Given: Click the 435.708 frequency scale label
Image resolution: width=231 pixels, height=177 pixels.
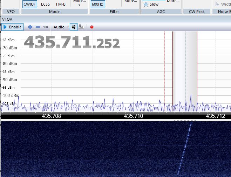Looking at the screenshot, I should (52, 116).
